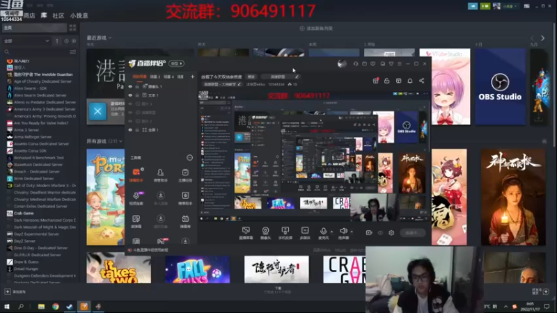
Task: Click the Steam library search magnifier icon
Action: click(7, 51)
